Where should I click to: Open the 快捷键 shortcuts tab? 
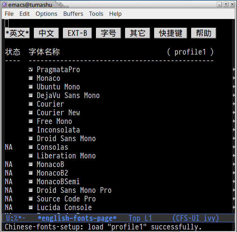point(171,33)
